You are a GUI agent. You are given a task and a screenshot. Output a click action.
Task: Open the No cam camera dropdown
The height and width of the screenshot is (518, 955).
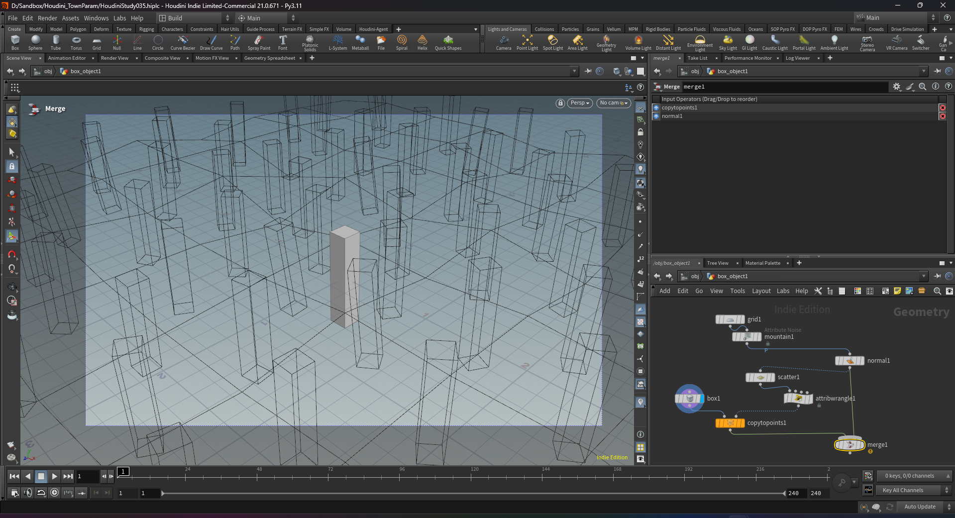click(613, 103)
